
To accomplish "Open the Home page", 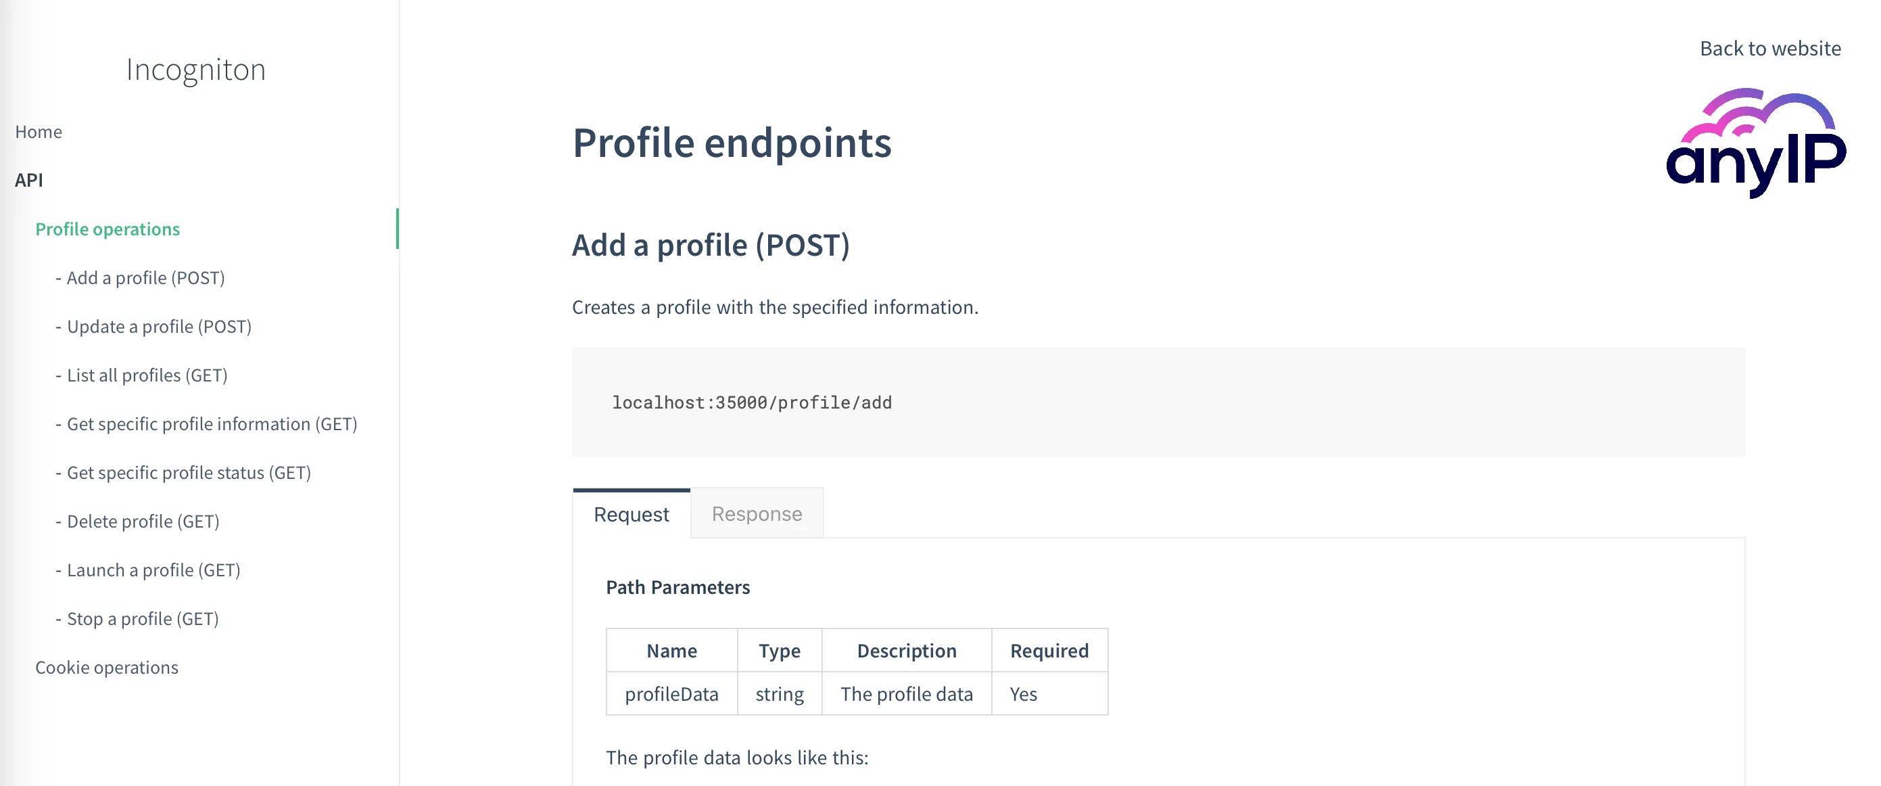I will 39,131.
